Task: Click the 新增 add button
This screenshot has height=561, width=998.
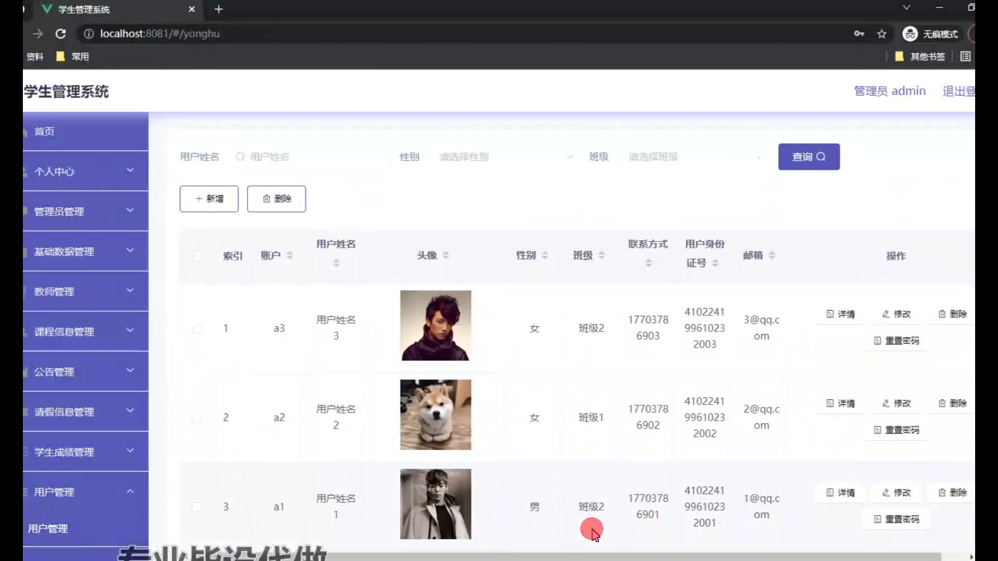Action: pyautogui.click(x=209, y=199)
